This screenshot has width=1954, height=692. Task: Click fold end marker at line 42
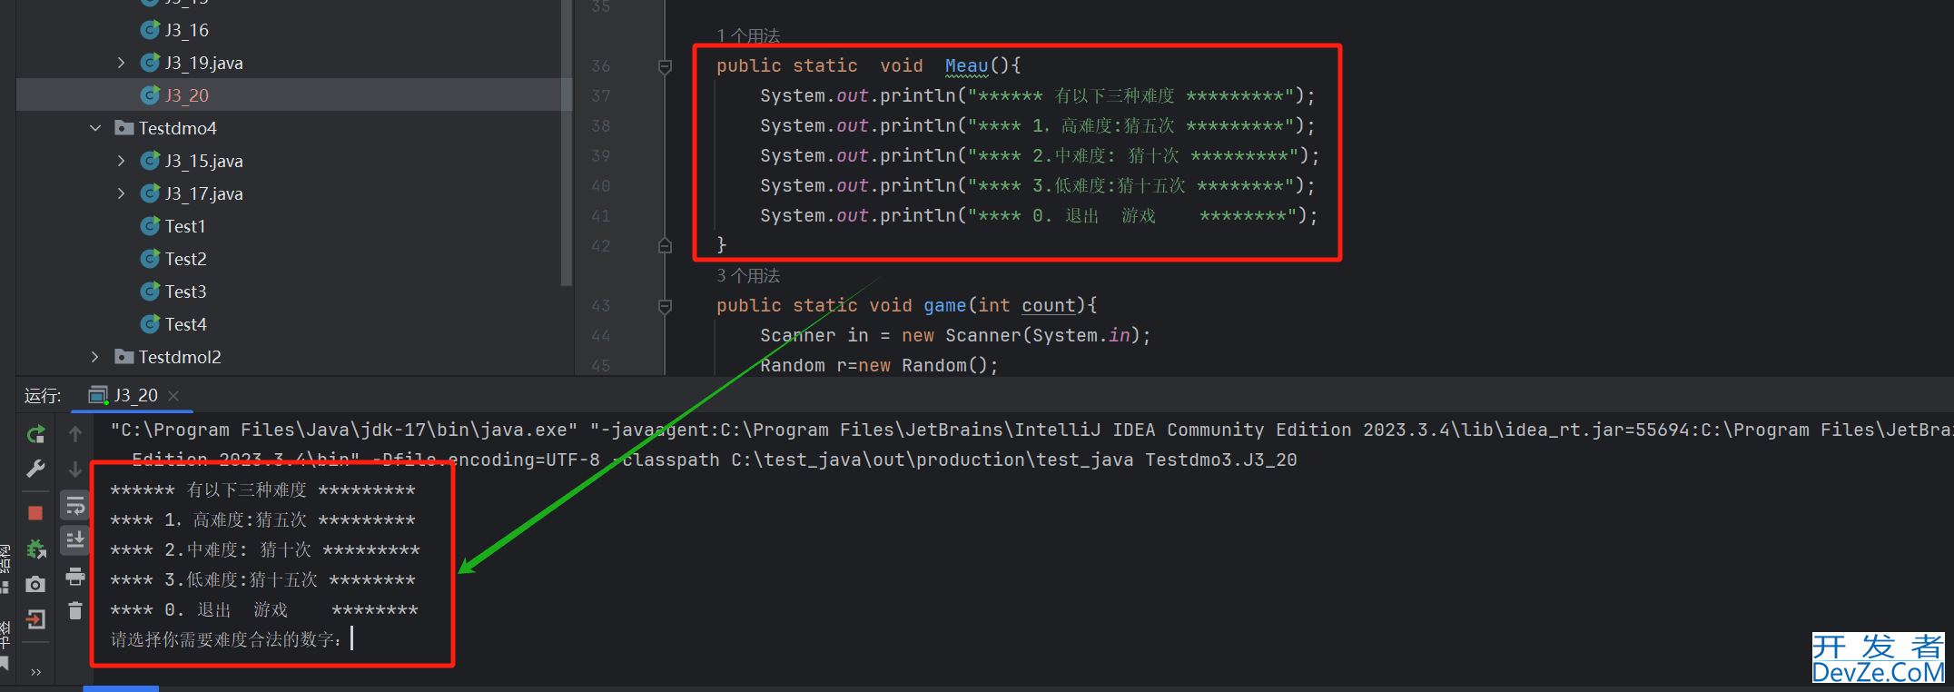click(665, 245)
